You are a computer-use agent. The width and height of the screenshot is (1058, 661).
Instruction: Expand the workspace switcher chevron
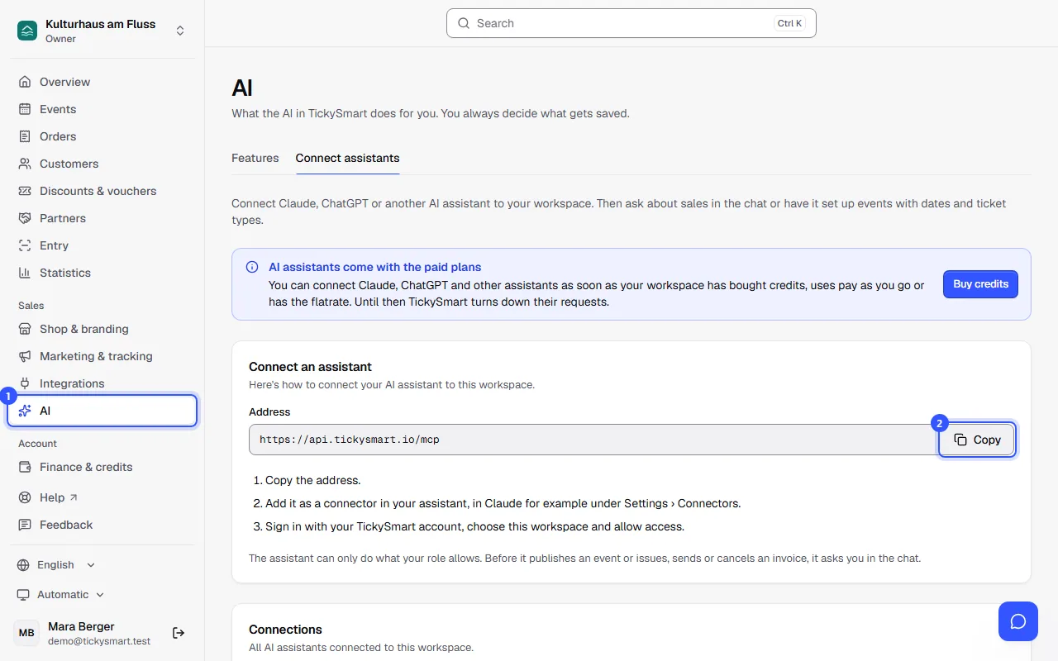click(180, 31)
